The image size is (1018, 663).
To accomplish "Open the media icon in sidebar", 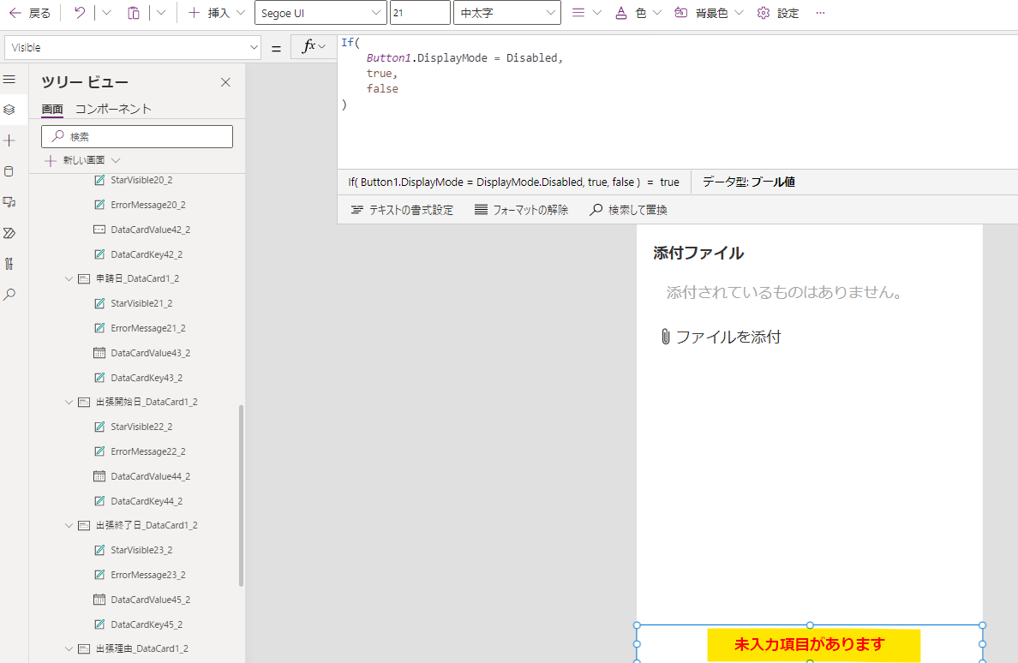I will (x=9, y=202).
